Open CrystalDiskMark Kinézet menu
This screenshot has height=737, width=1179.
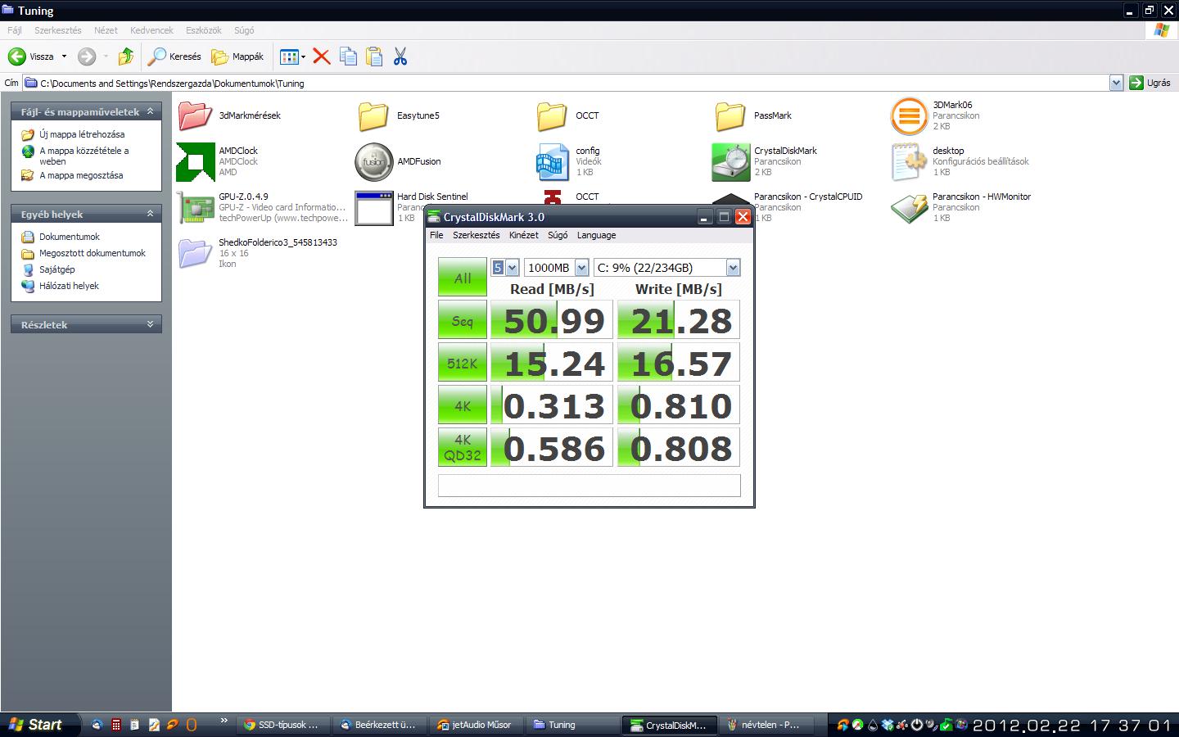(x=524, y=235)
